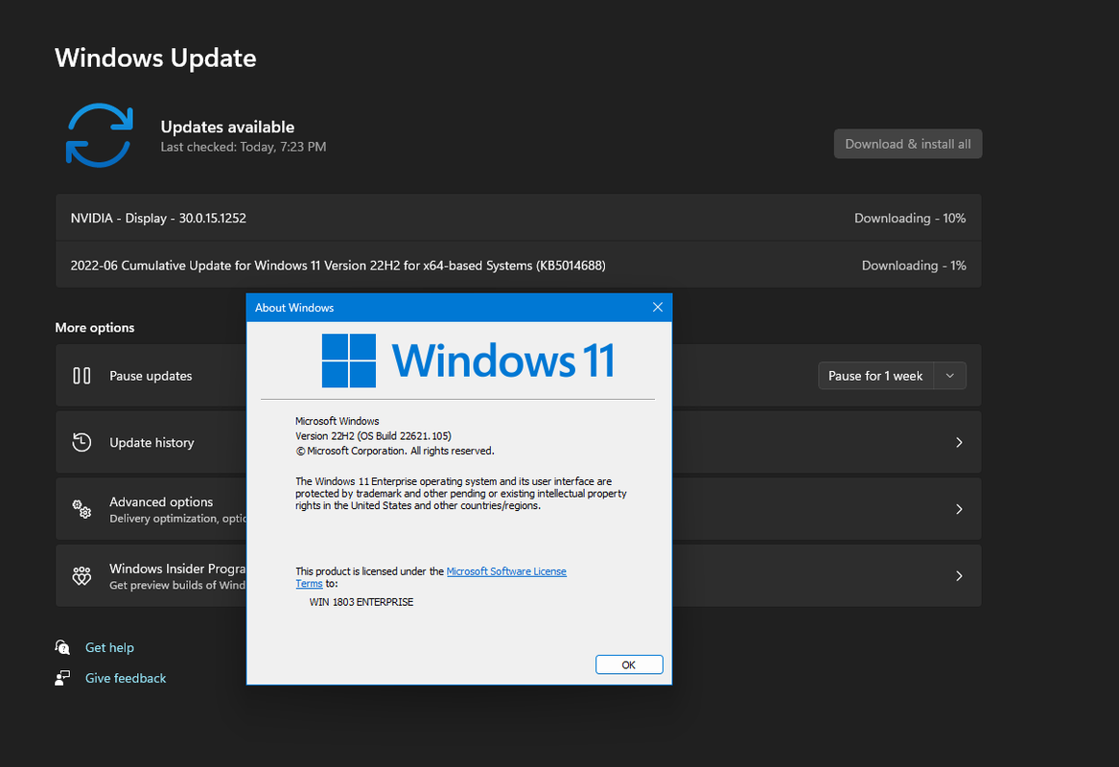Open the pause duration dropdown arrow

coord(950,376)
